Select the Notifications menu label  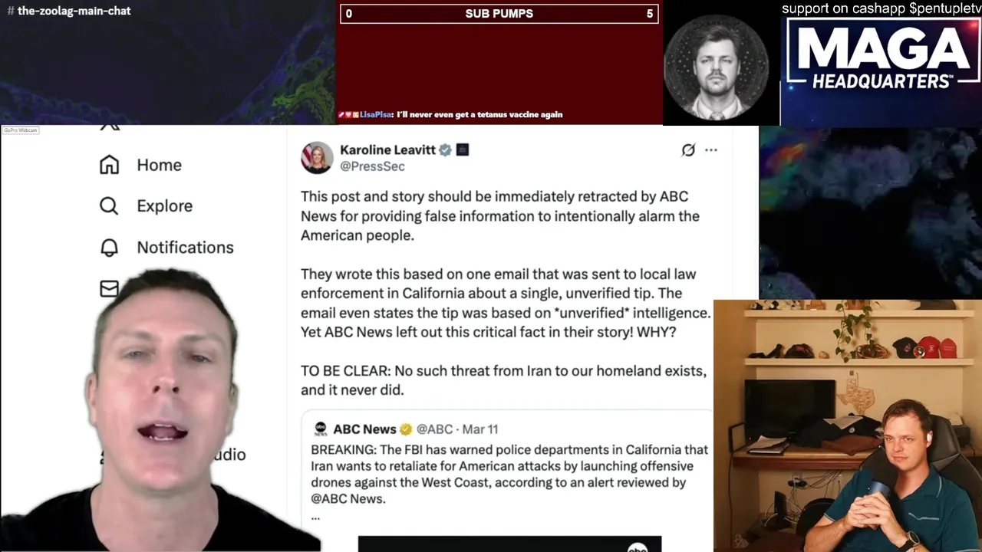pos(185,247)
